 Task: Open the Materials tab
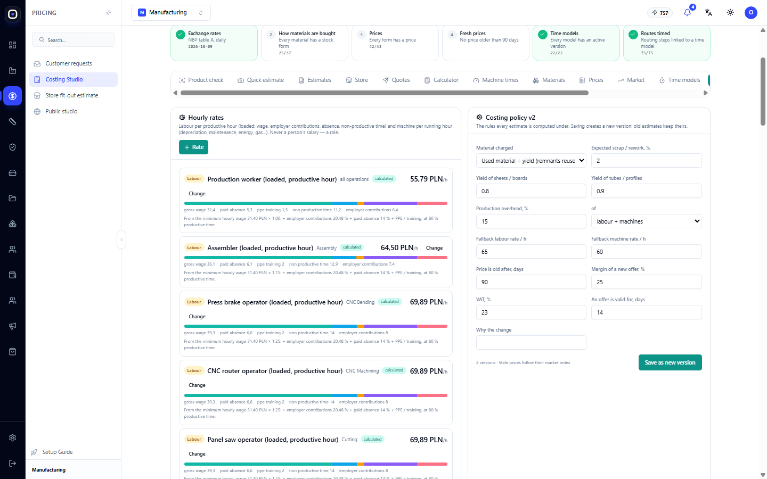coord(549,80)
